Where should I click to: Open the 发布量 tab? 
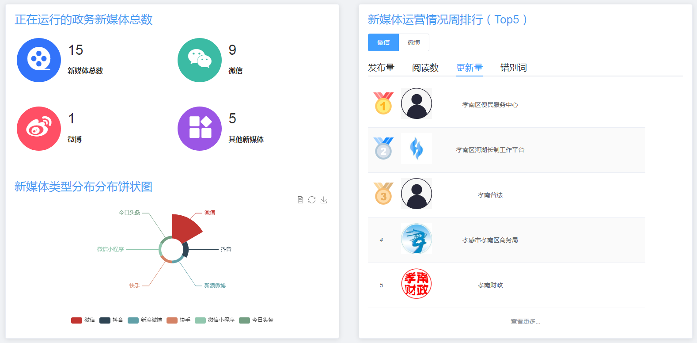(381, 68)
